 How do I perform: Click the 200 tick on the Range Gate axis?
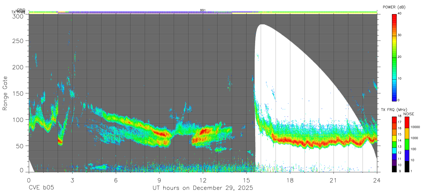click(x=18, y=67)
